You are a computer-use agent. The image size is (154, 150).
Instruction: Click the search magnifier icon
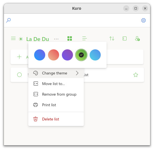[x=8, y=20]
